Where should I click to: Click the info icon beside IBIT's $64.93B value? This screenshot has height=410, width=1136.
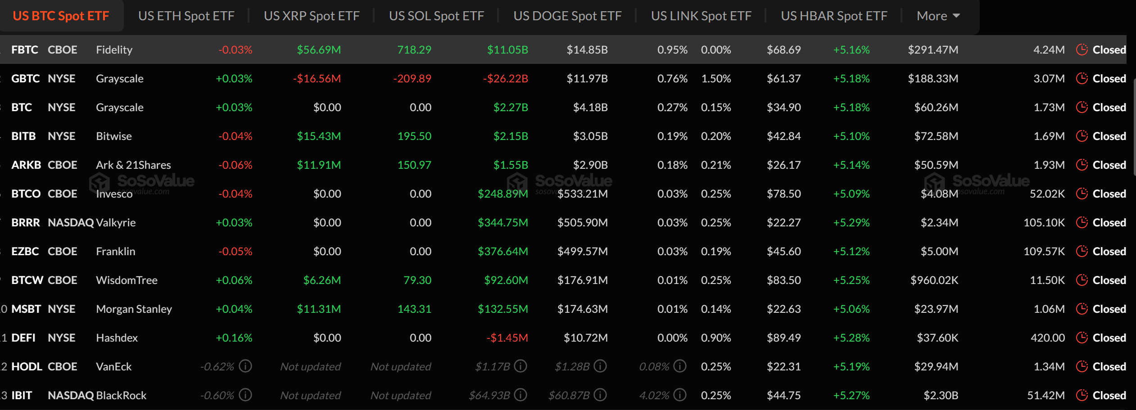coord(520,395)
